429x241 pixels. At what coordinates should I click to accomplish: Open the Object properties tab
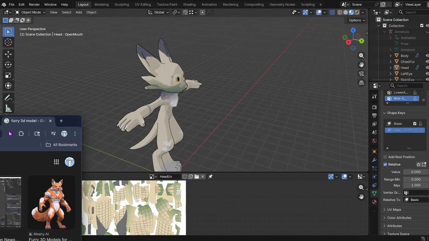click(x=374, y=151)
